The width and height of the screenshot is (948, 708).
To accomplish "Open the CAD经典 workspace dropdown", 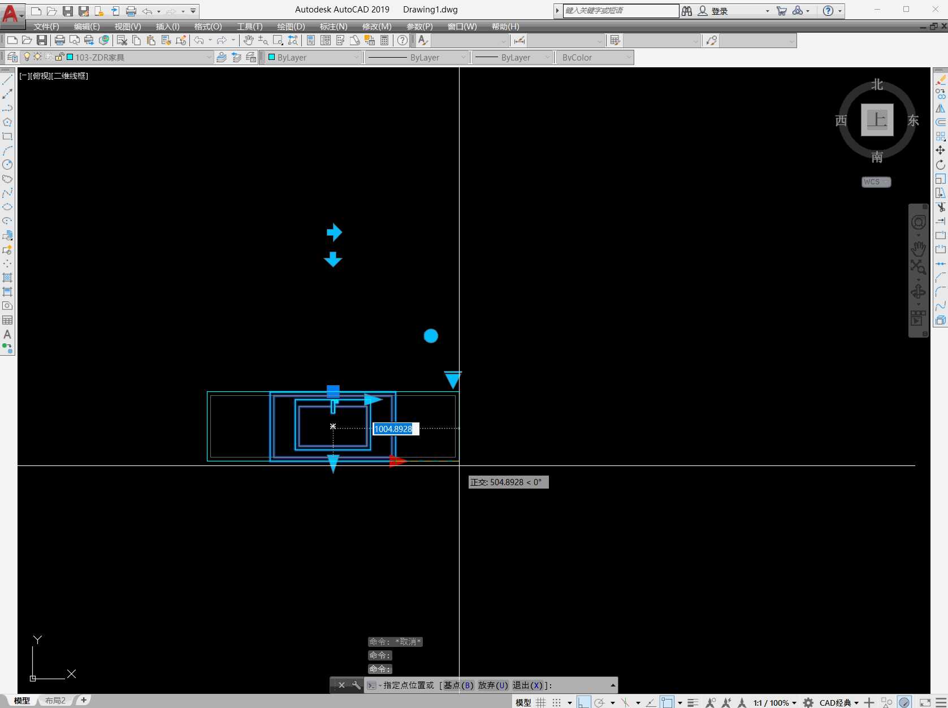I will [839, 702].
